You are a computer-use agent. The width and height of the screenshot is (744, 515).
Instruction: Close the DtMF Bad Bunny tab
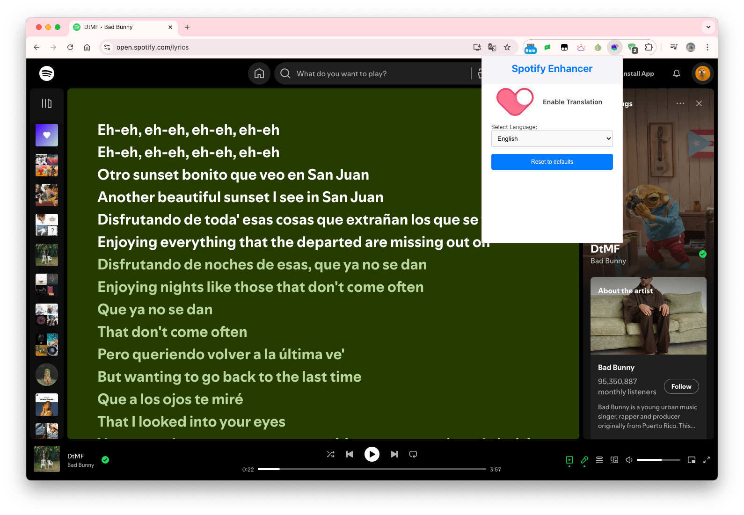click(170, 27)
